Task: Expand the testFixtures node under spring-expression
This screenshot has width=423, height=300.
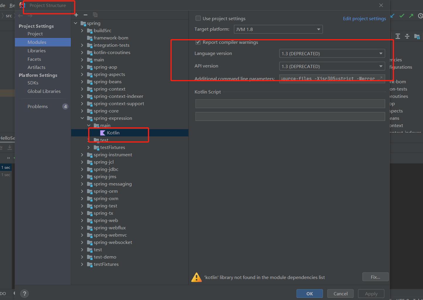Action: click(88, 148)
